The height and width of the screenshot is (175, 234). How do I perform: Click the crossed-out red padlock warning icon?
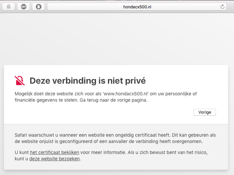click(20, 81)
